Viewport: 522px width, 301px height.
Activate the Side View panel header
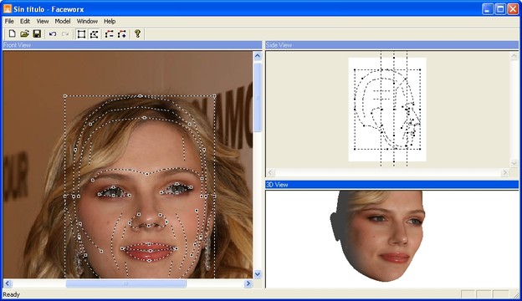[x=391, y=45]
